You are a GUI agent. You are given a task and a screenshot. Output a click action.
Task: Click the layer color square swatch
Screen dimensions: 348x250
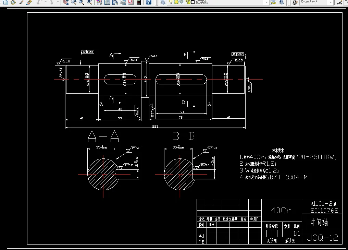pos(193,2)
